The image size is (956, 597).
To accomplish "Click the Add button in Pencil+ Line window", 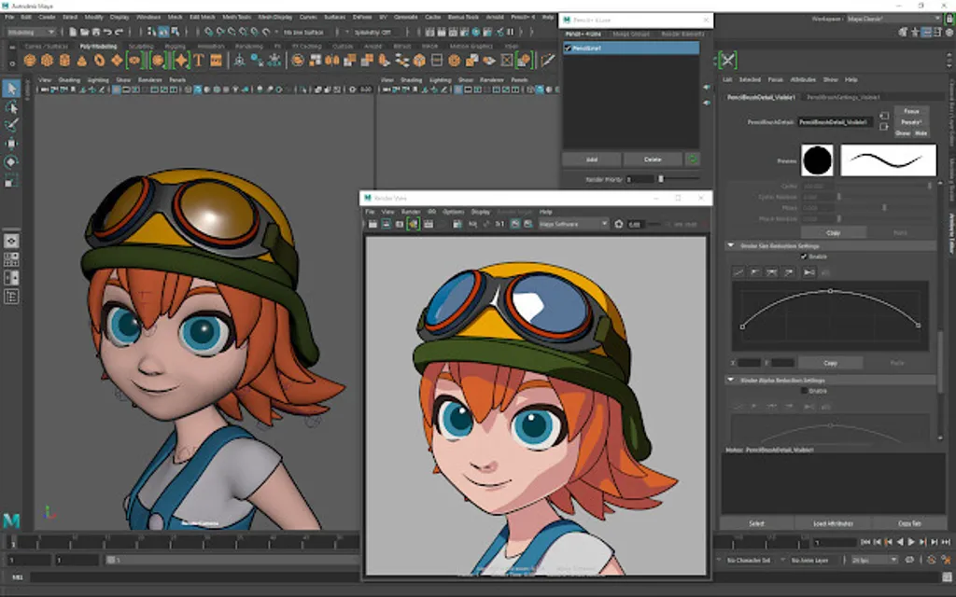I will point(591,160).
